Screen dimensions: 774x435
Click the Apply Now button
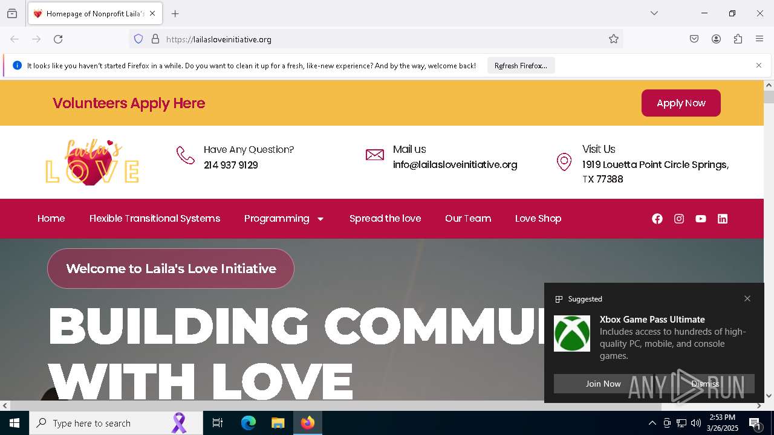[681, 103]
